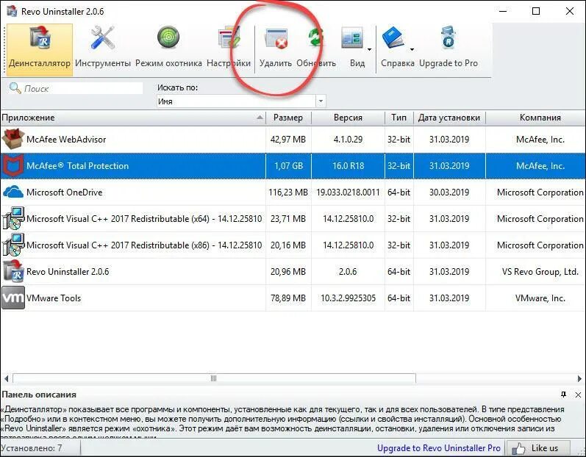The width and height of the screenshot is (586, 457).
Task: Click date cell 30.03.2019
Action: (x=449, y=192)
